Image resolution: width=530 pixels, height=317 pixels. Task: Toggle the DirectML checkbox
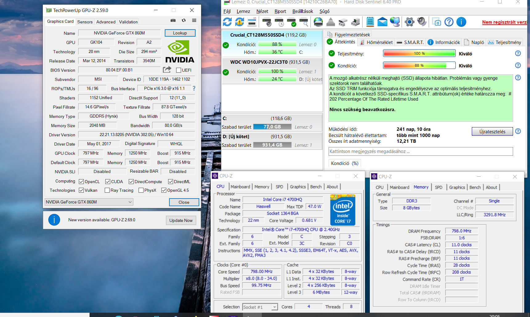pos(171,182)
